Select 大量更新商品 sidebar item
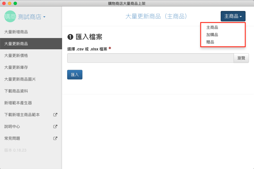 point(31,44)
